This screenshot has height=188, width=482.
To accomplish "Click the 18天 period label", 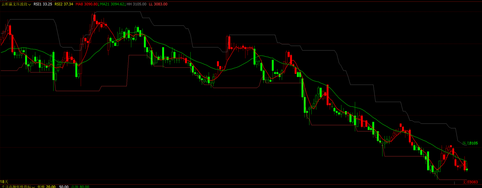I will tap(4, 181).
